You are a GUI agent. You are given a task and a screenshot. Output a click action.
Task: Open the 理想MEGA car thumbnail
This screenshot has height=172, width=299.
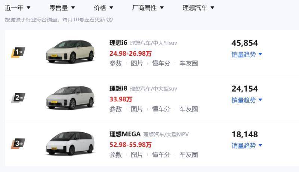[x=70, y=144]
